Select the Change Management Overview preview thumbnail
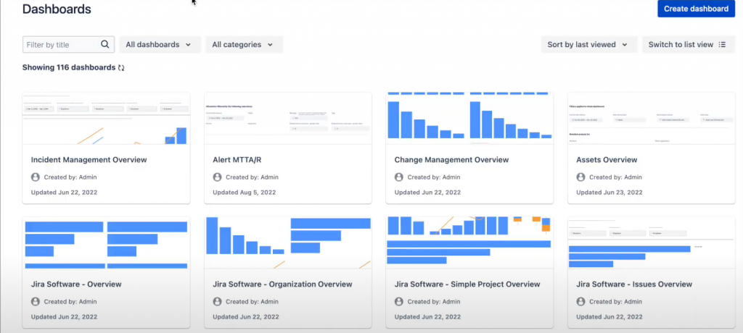 (469, 119)
